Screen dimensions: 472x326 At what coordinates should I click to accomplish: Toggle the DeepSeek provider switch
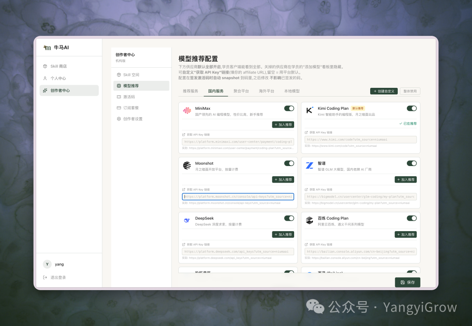[289, 218]
